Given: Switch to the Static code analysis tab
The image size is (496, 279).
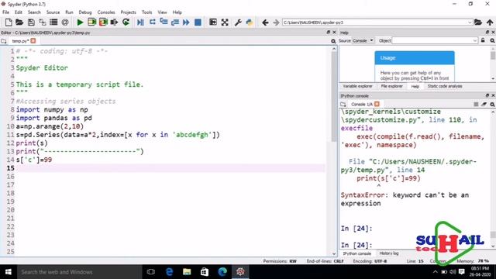Looking at the screenshot, I should (x=445, y=86).
